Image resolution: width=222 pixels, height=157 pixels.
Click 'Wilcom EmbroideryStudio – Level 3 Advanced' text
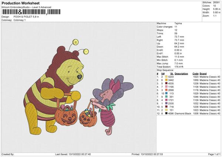[26, 7]
